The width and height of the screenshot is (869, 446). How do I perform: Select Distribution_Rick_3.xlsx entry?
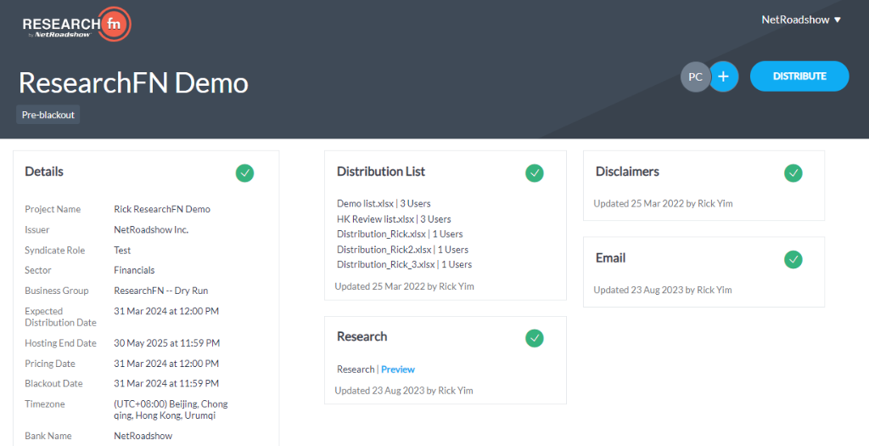pyautogui.click(x=404, y=264)
